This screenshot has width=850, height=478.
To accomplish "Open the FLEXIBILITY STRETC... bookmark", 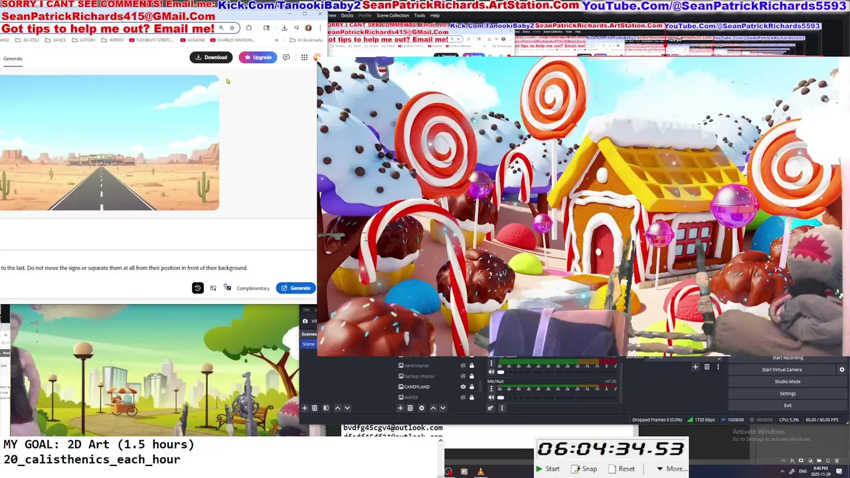I will pyautogui.click(x=152, y=40).
